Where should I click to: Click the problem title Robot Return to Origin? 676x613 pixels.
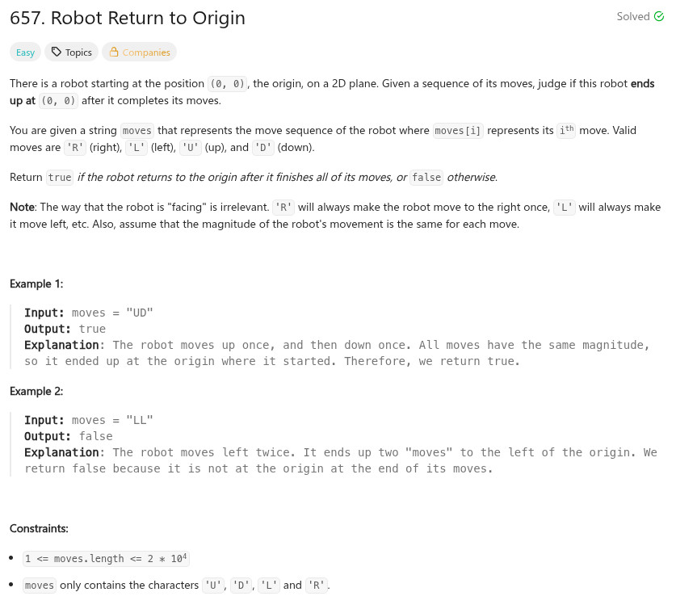[128, 18]
